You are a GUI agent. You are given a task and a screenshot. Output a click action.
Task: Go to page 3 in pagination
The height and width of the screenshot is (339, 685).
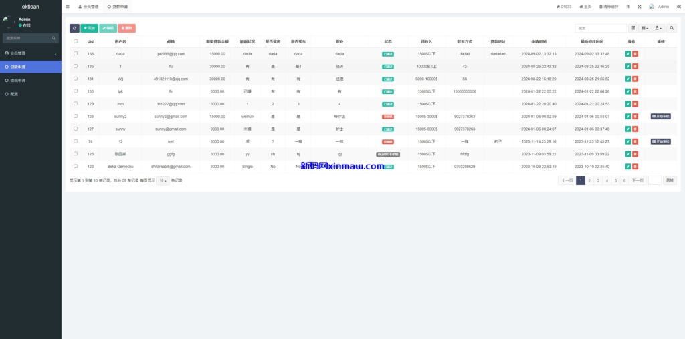(x=598, y=180)
